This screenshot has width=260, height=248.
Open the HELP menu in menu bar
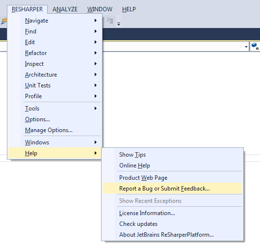[129, 9]
